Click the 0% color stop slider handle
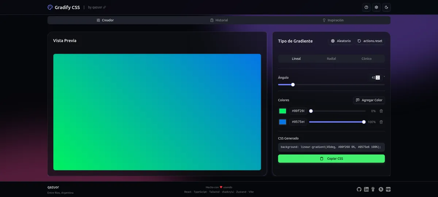This screenshot has height=197, width=438. [x=311, y=111]
